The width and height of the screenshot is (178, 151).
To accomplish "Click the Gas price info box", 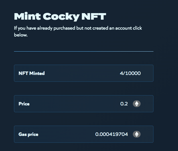I will pyautogui.click(x=84, y=134).
